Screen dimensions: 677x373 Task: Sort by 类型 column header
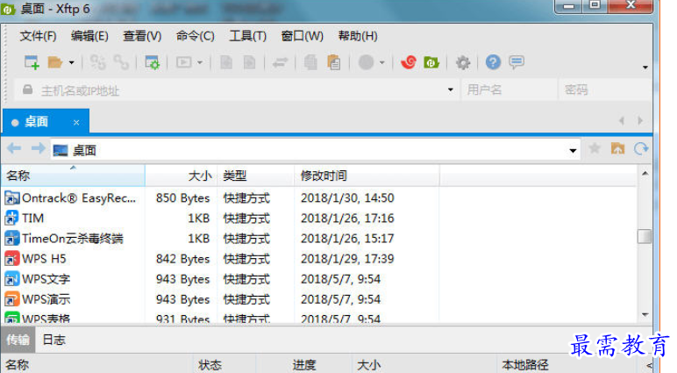(x=255, y=176)
